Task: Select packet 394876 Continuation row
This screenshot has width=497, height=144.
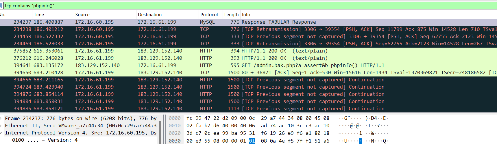Action: (x=248, y=94)
